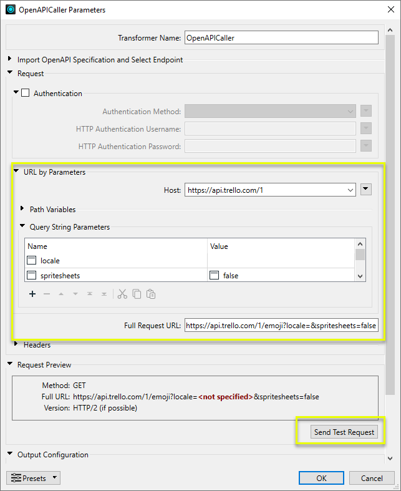Screen dimensions: 401x491
Task: Click the paste clipboard icon
Action: pos(151,294)
